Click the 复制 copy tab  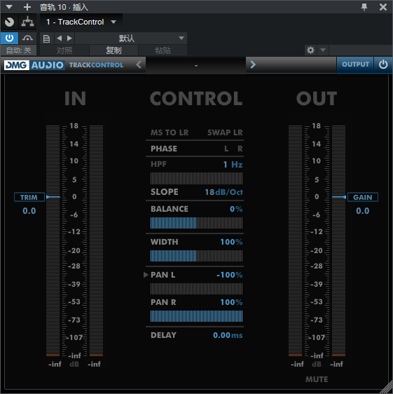click(x=113, y=50)
